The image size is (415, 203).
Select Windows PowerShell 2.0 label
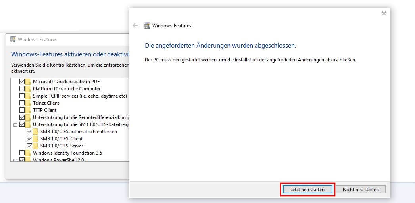coord(58,160)
